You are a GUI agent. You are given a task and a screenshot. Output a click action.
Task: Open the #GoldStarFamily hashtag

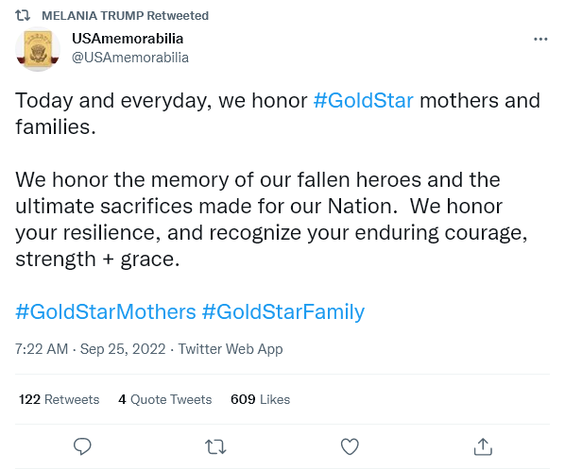tap(283, 311)
